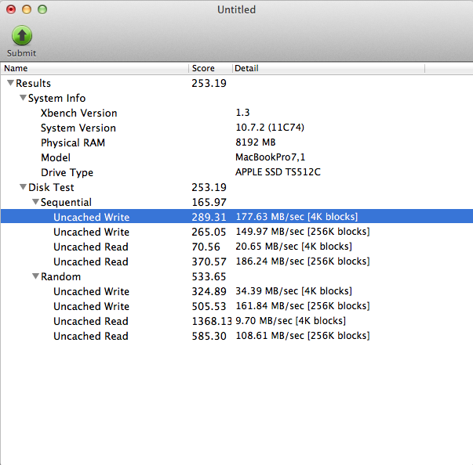The image size is (473, 465).
Task: Sort by the Name column header
Action: point(95,68)
